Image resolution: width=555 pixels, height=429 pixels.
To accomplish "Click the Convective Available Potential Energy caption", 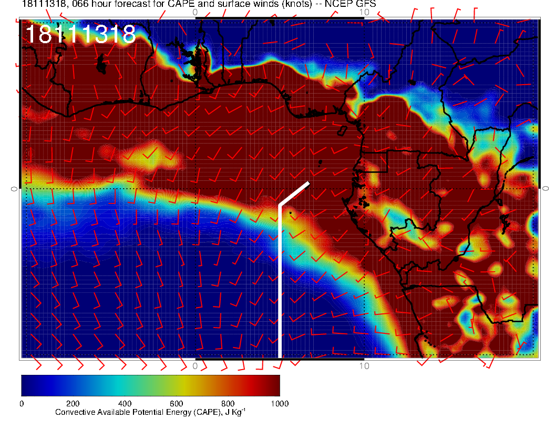I will [150, 412].
